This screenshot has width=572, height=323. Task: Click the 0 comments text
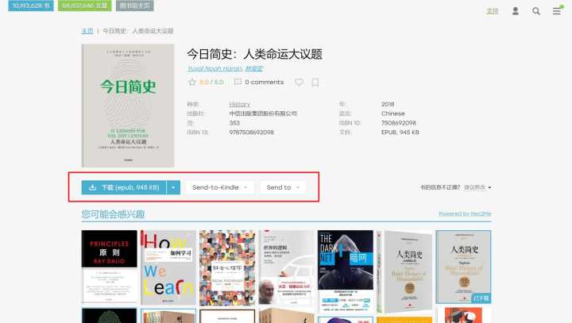[264, 82]
